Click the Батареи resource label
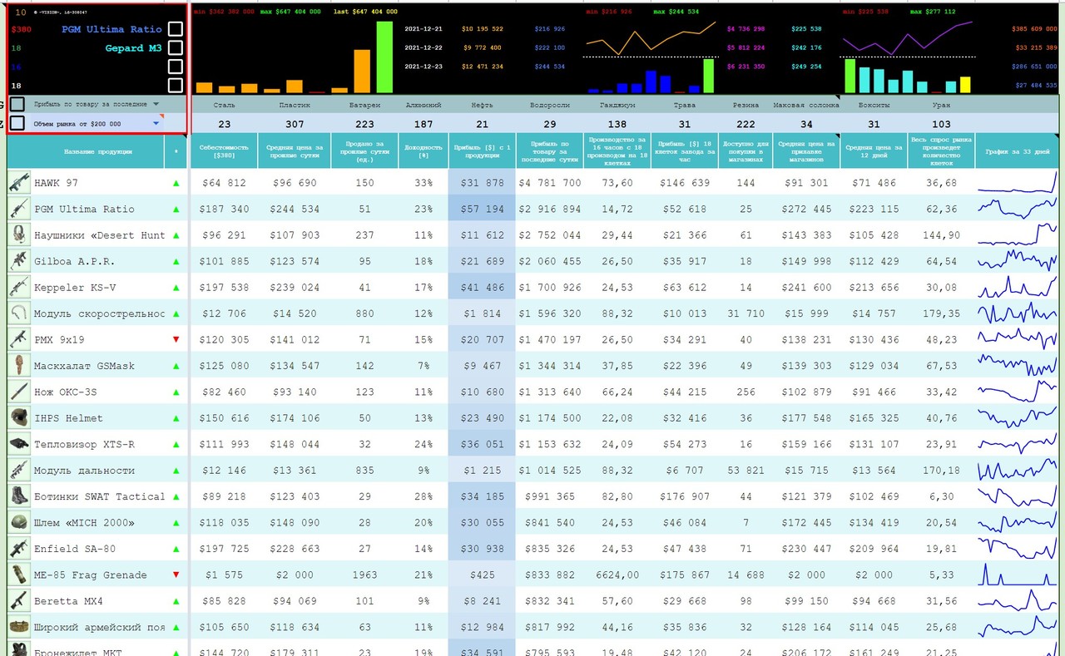The height and width of the screenshot is (656, 1065). (x=364, y=106)
